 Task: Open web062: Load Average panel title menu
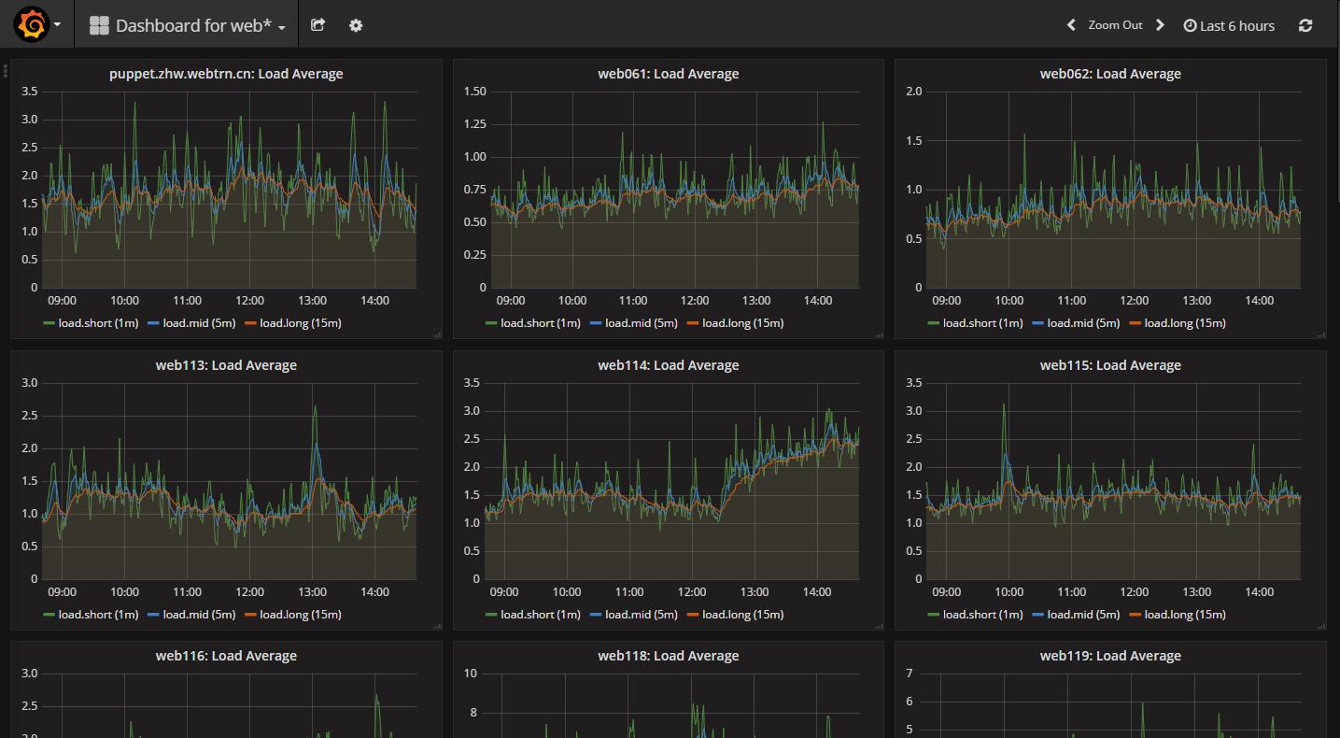[x=1110, y=74]
